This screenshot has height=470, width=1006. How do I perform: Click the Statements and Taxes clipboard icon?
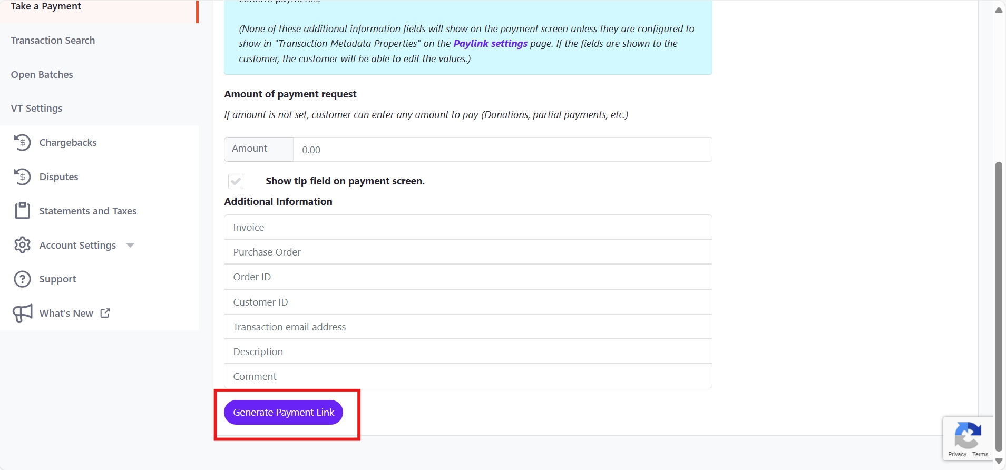(x=22, y=211)
